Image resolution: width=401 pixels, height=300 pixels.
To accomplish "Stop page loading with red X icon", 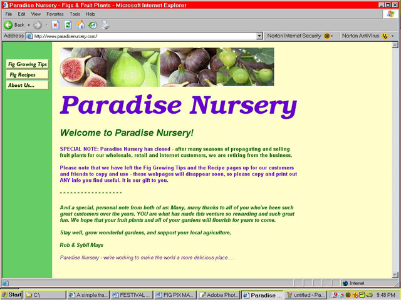I will coord(55,25).
